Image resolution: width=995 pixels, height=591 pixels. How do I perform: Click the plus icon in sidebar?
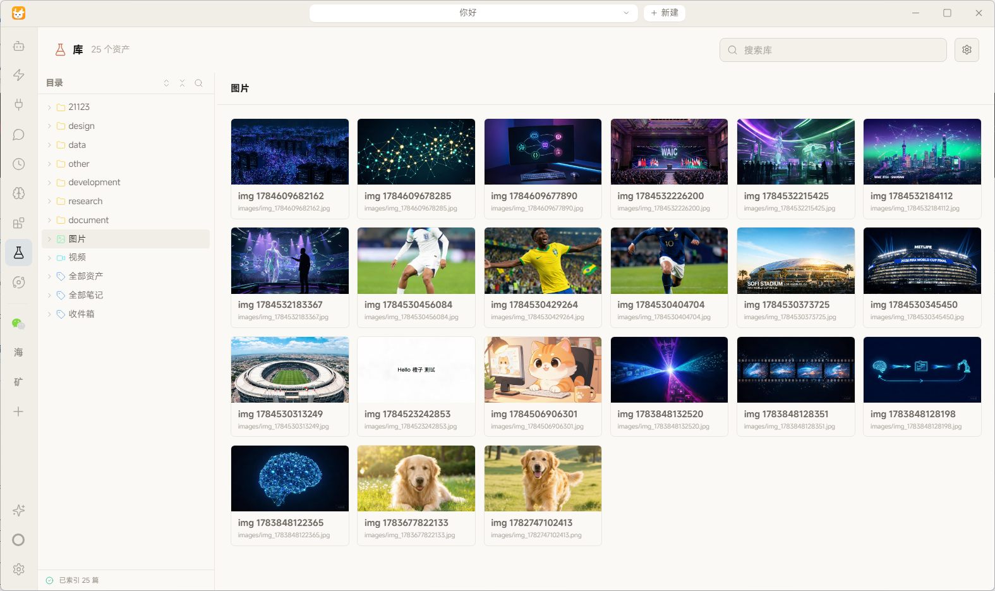[x=19, y=411]
